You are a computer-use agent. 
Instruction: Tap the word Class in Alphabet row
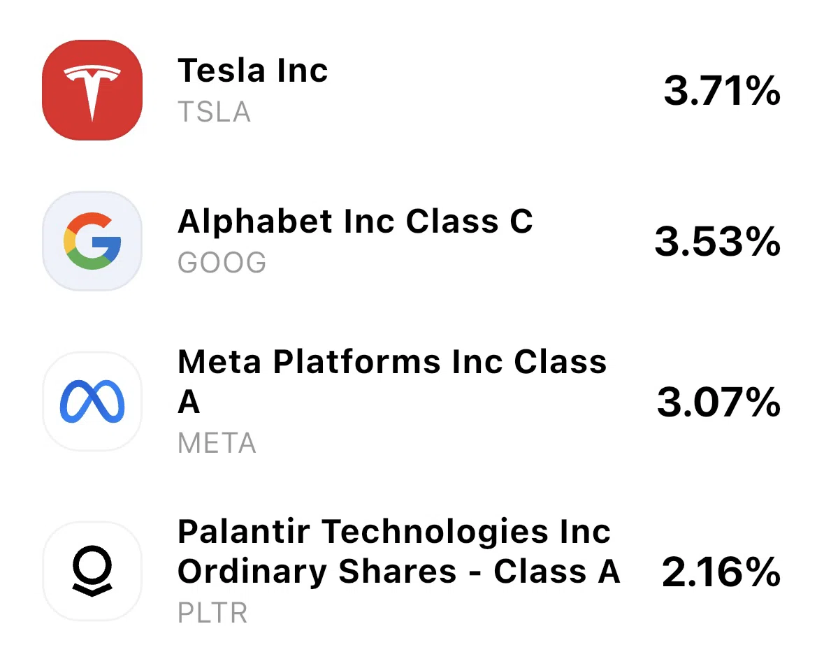click(452, 222)
